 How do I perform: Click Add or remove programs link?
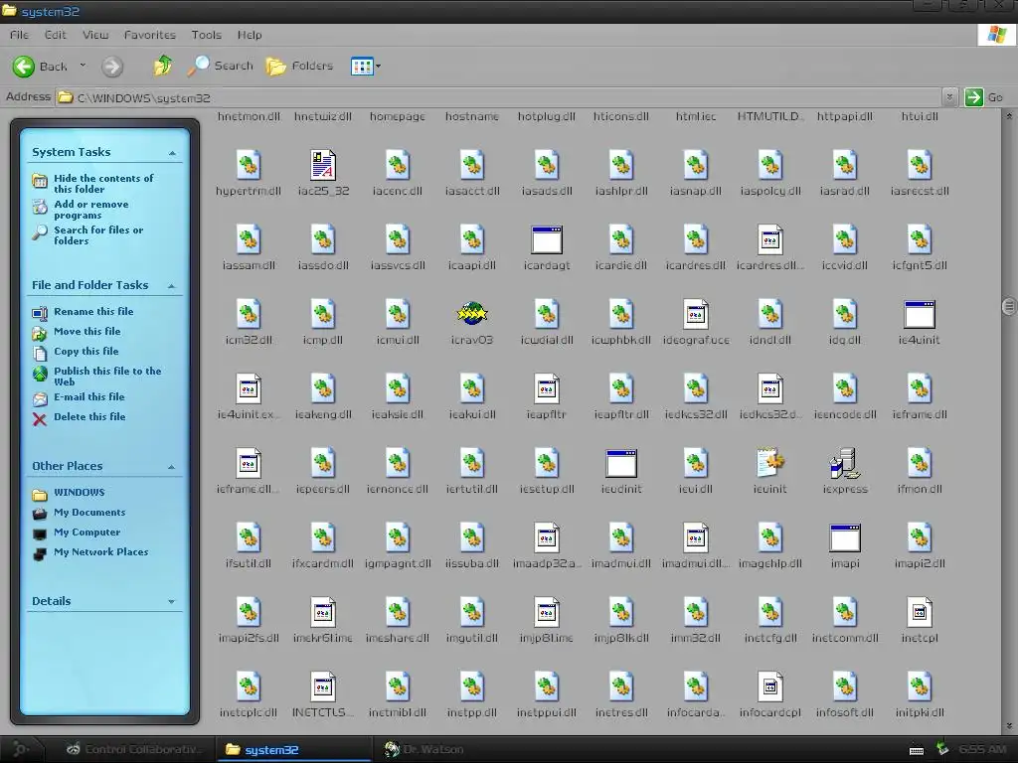click(91, 210)
